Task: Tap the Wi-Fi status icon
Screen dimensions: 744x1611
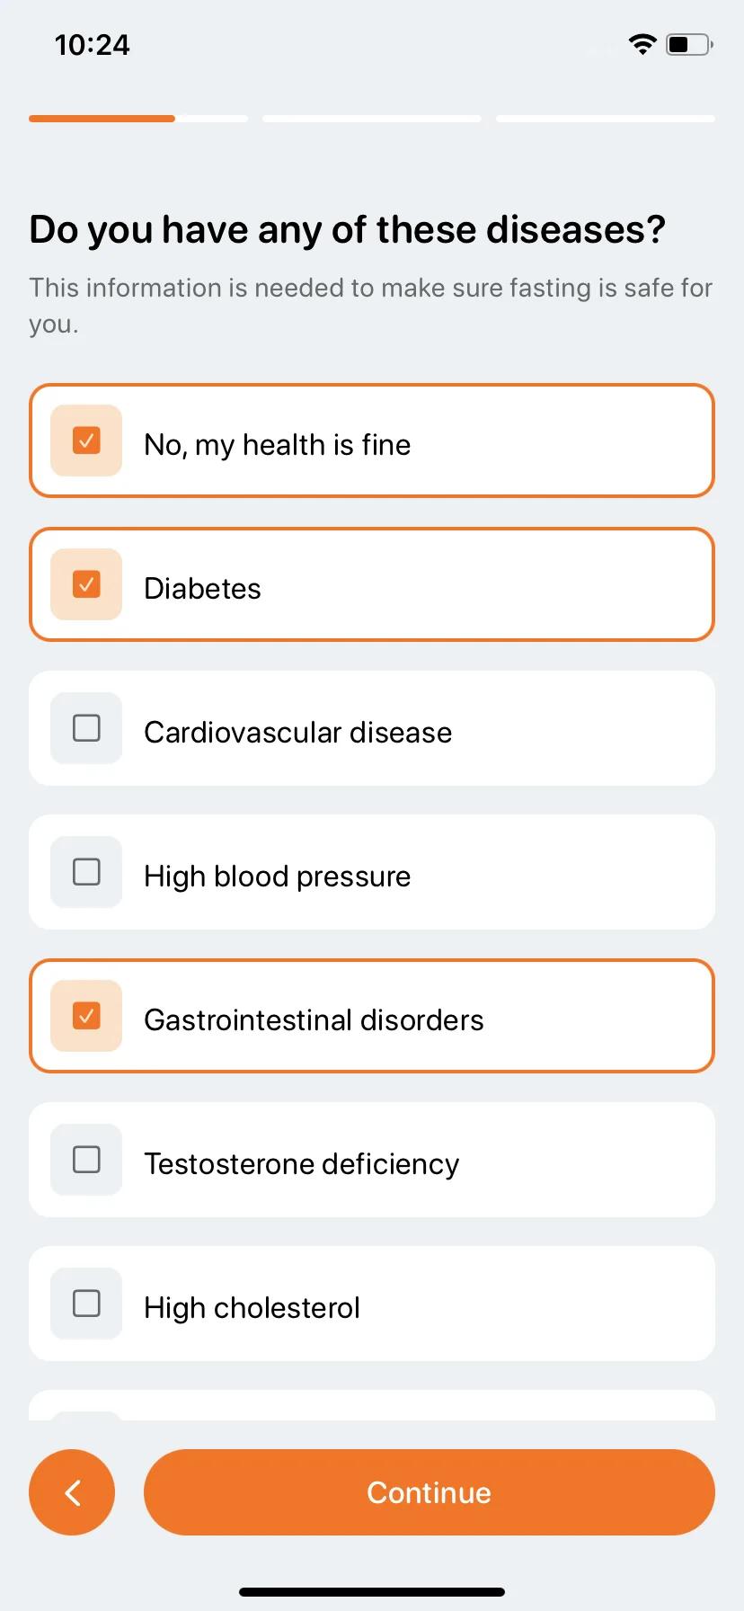Action: pos(642,44)
